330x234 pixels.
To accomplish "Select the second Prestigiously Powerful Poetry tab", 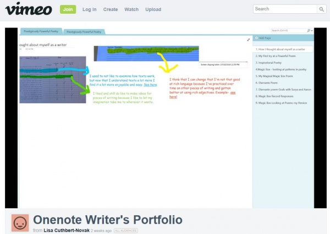I will click(x=84, y=32).
